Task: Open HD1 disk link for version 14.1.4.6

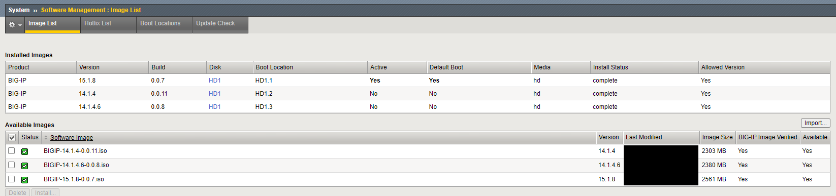Action: click(x=215, y=107)
